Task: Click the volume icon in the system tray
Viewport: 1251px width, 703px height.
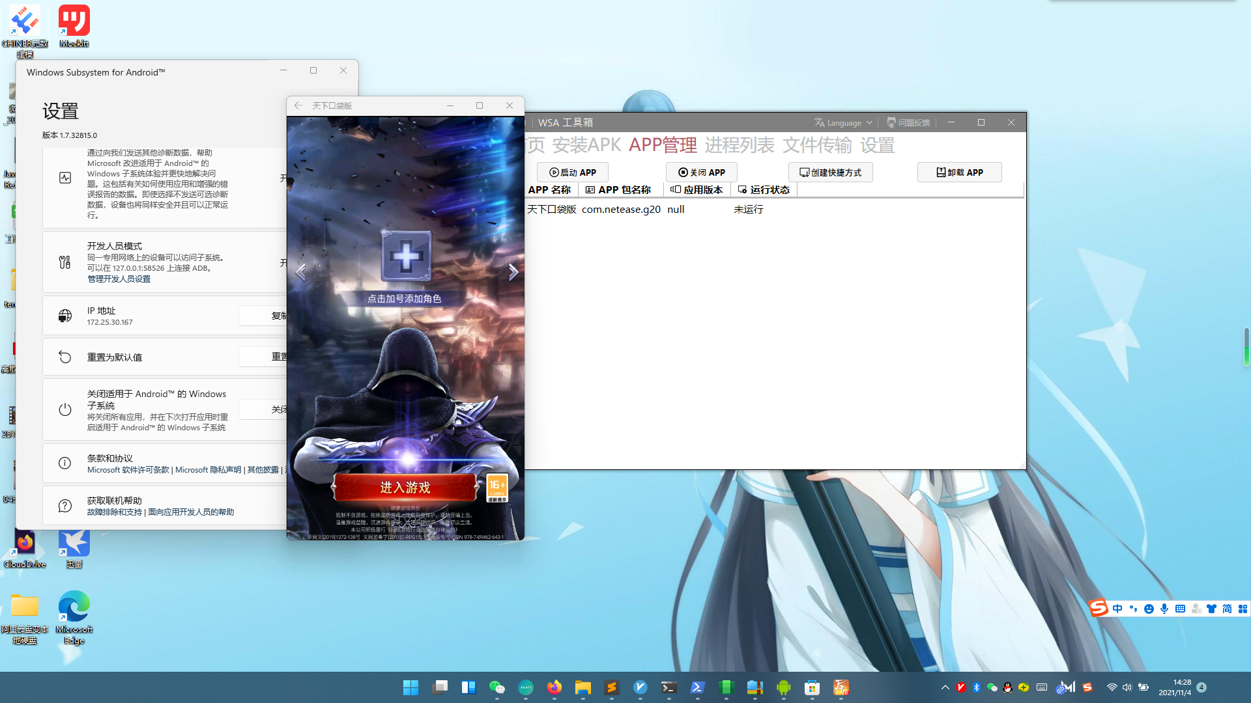Action: (x=1127, y=687)
